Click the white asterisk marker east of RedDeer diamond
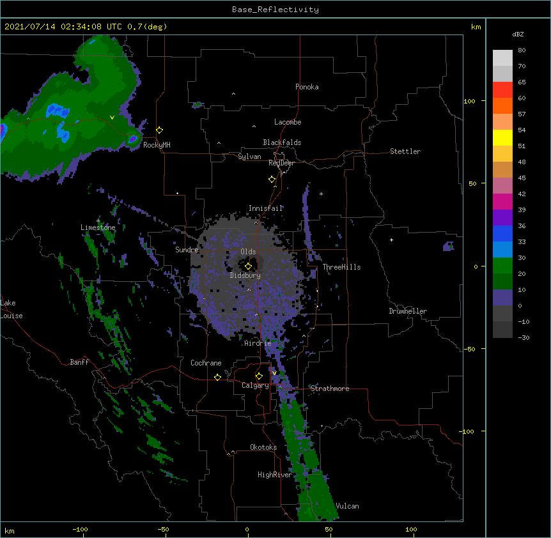Image resolution: width=551 pixels, height=538 pixels. 321,194
